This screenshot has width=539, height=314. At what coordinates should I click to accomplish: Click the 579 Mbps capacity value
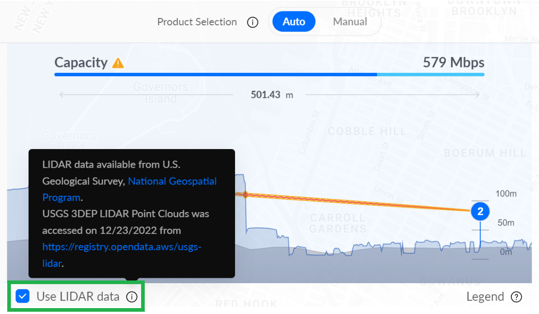tap(453, 63)
